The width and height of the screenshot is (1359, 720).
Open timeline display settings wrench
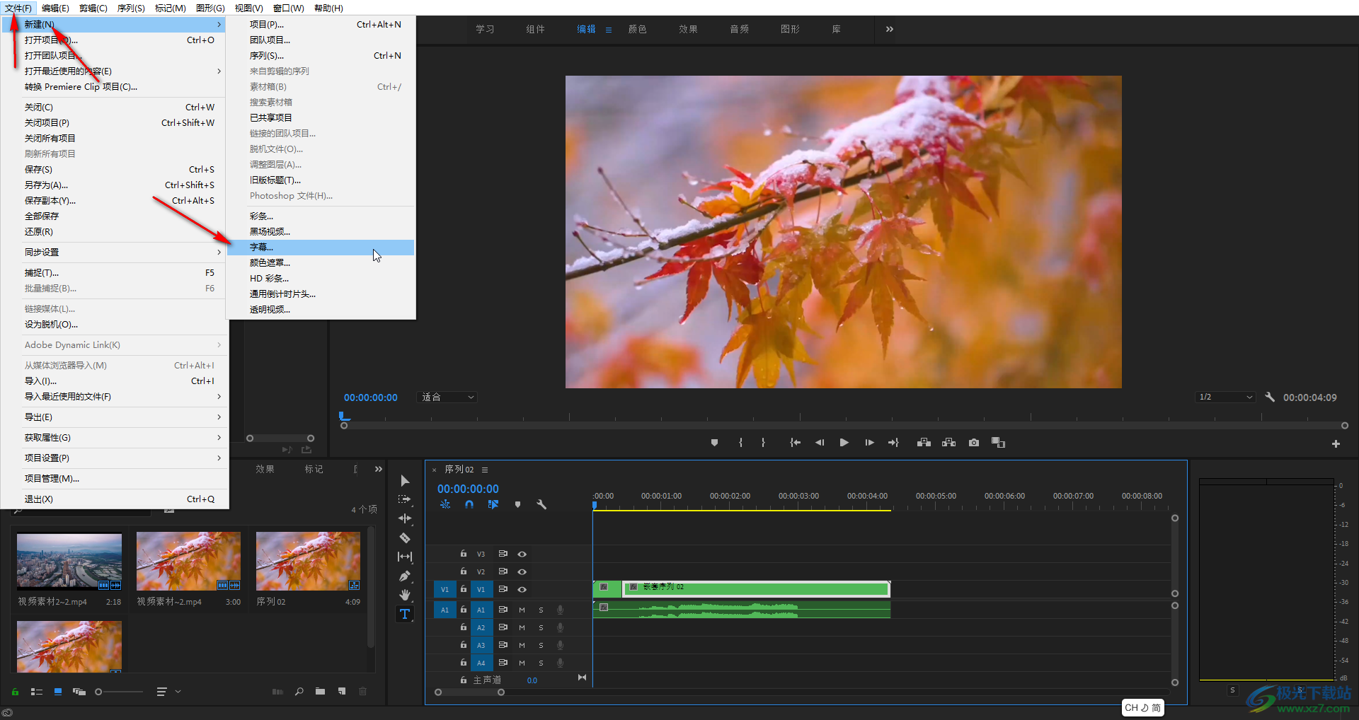coord(541,505)
